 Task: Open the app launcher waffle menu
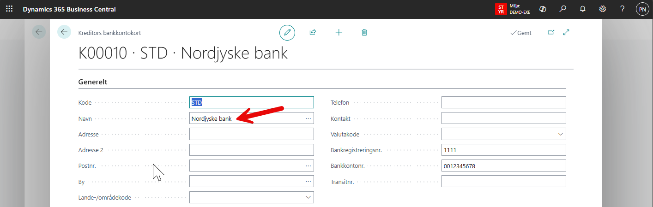pyautogui.click(x=9, y=9)
